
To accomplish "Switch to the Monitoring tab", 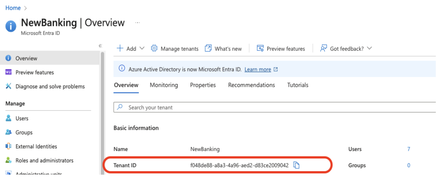I will pyautogui.click(x=164, y=85).
